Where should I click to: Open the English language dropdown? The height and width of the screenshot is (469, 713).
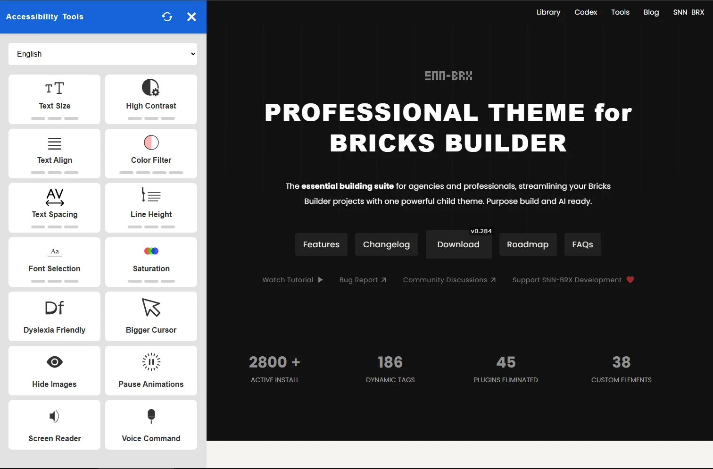tap(103, 54)
